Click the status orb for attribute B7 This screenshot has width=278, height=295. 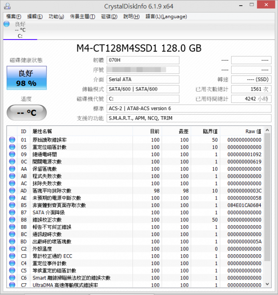12,213
